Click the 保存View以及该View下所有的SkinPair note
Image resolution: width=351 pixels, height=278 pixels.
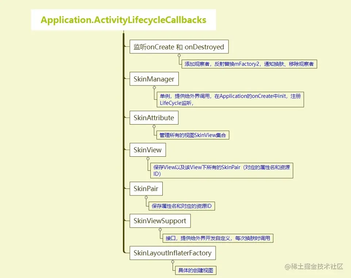click(x=221, y=171)
